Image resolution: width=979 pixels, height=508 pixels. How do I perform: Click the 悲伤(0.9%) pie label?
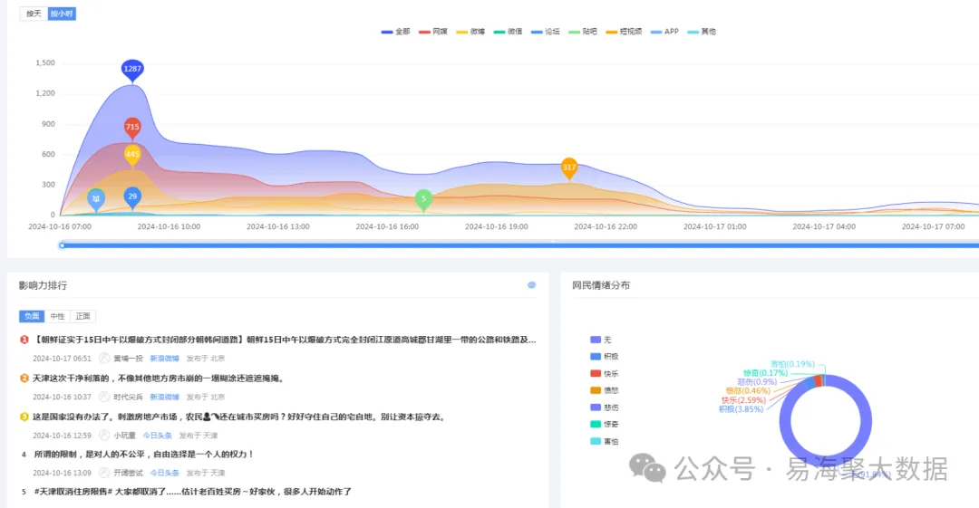pos(757,382)
